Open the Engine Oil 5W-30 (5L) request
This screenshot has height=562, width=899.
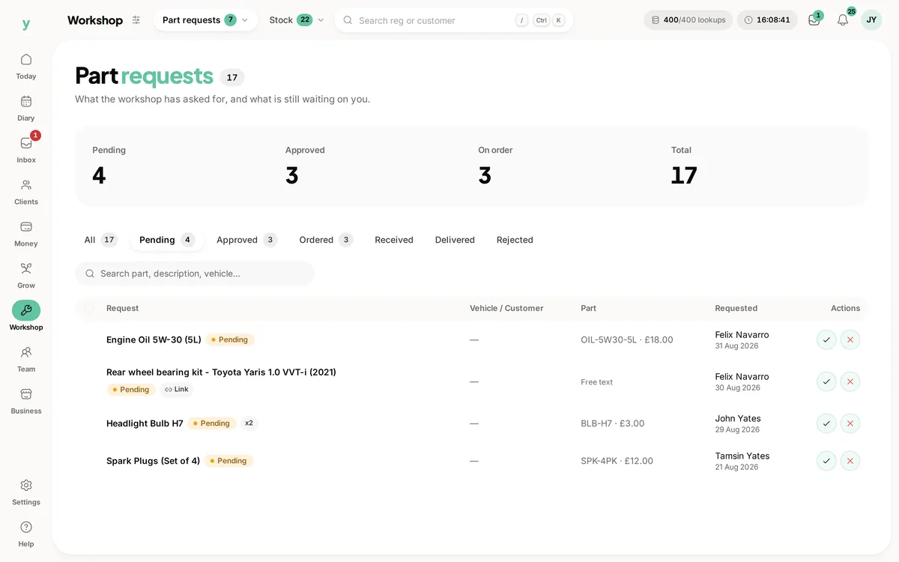(154, 339)
